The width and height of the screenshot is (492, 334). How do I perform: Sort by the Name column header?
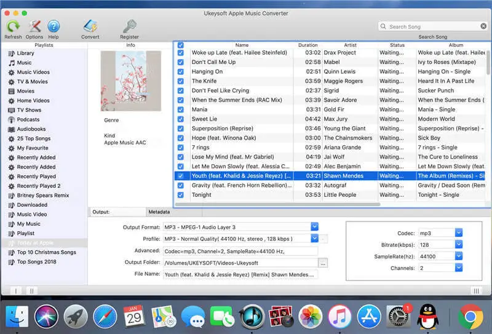[x=242, y=45]
